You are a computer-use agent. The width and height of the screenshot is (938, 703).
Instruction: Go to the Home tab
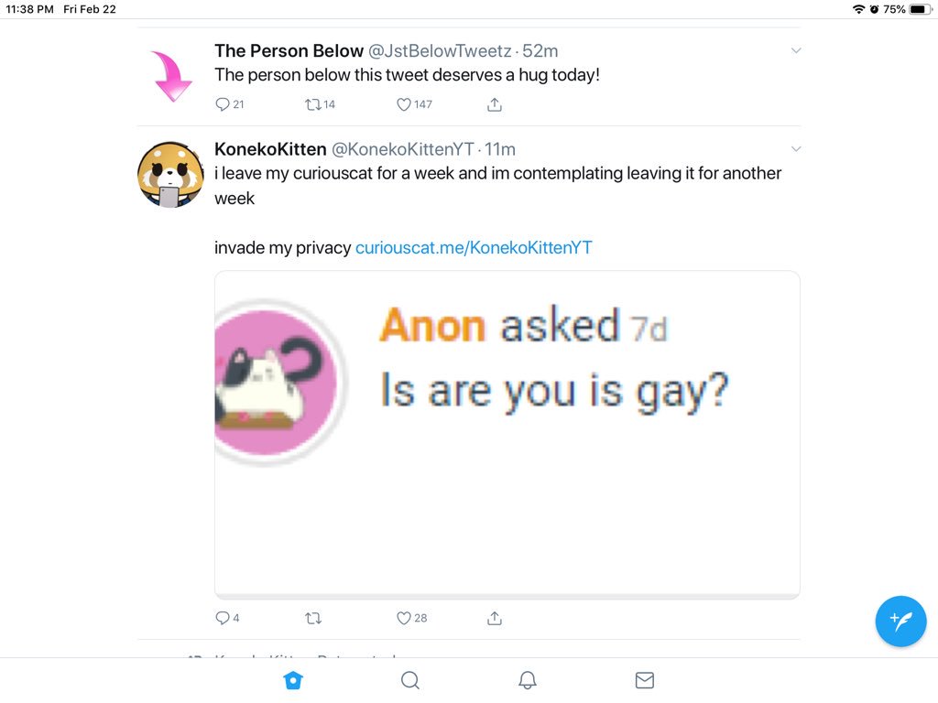[293, 680]
